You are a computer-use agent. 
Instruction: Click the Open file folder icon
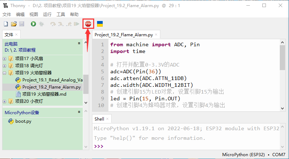pyautogui.click(x=14, y=24)
